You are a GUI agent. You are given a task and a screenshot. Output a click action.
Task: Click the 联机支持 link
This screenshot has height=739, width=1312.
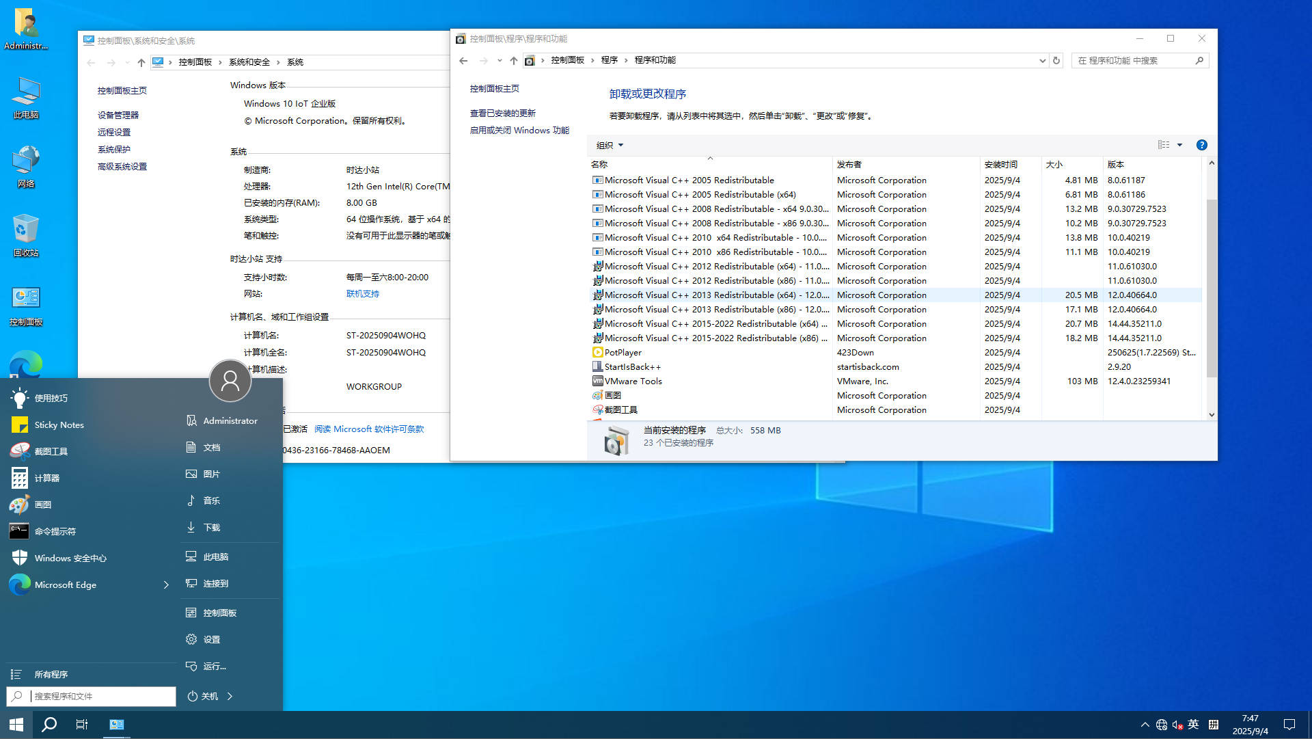(x=362, y=293)
